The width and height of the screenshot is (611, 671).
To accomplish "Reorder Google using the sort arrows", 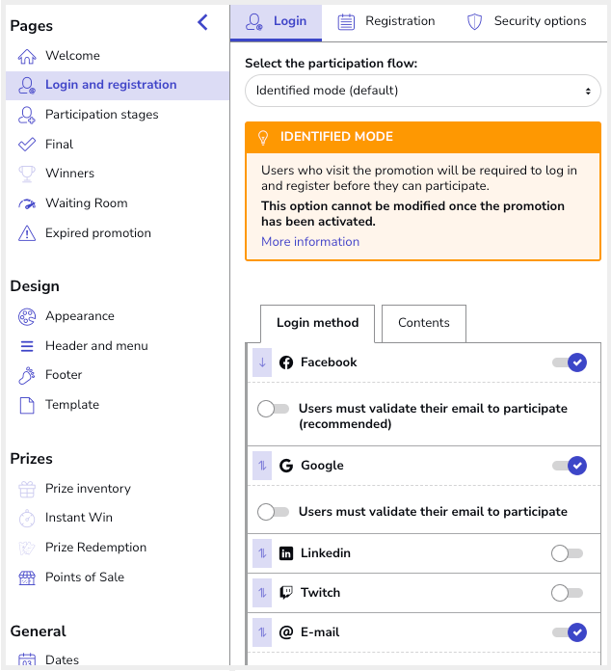I will (x=262, y=466).
